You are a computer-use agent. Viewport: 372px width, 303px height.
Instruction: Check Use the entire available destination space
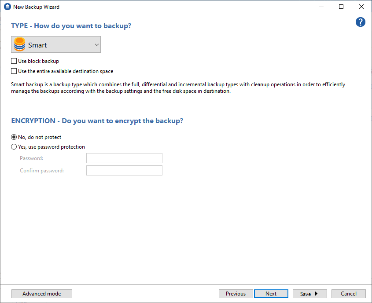pos(14,71)
